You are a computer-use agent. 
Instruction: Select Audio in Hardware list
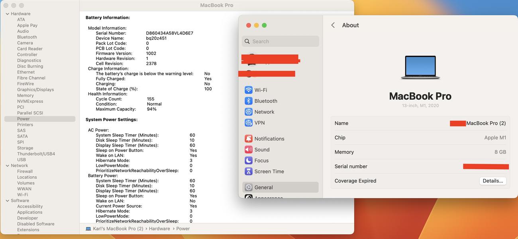click(23, 31)
